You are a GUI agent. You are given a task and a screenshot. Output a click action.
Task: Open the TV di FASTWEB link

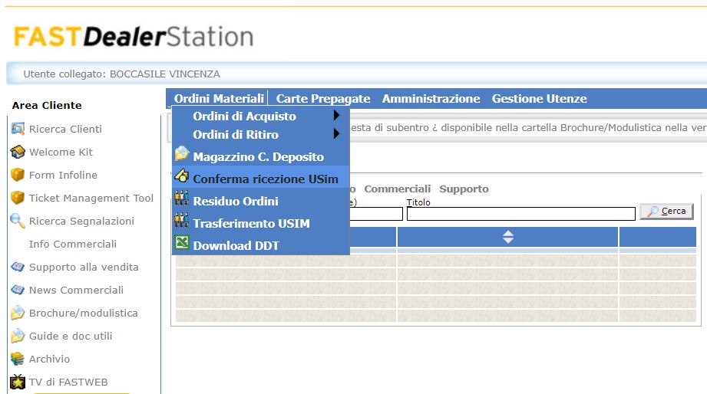pyautogui.click(x=68, y=382)
